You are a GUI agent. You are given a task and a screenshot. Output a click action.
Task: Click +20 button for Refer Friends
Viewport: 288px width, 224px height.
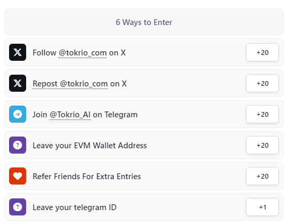262,176
